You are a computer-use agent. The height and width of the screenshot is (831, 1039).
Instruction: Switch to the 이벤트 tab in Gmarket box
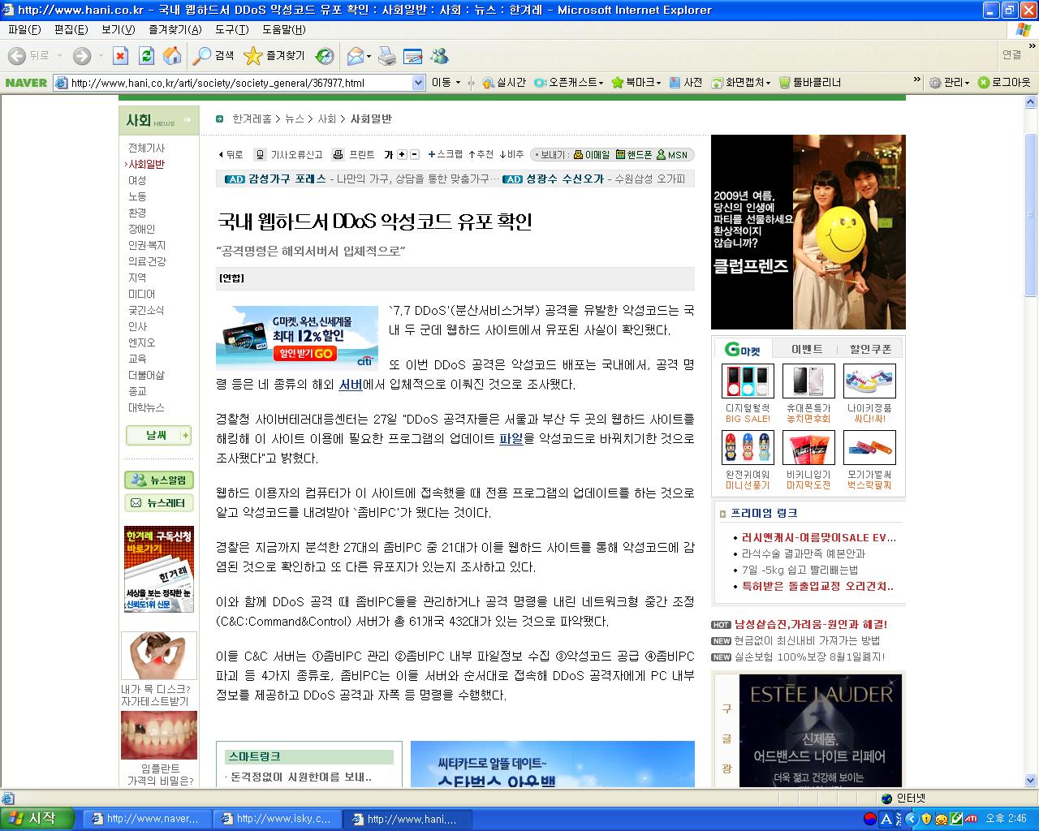(x=807, y=349)
